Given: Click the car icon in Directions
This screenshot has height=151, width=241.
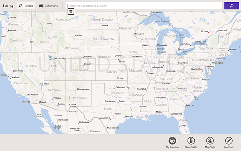Looking at the screenshot, I should point(41,6).
